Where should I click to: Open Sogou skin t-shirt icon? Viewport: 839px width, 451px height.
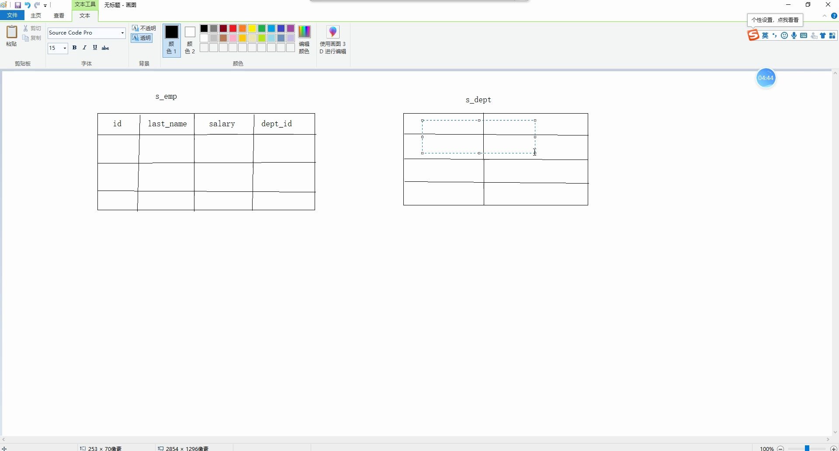[823, 36]
